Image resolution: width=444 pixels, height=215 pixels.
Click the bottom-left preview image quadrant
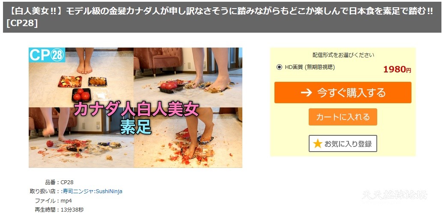[x=81, y=137]
